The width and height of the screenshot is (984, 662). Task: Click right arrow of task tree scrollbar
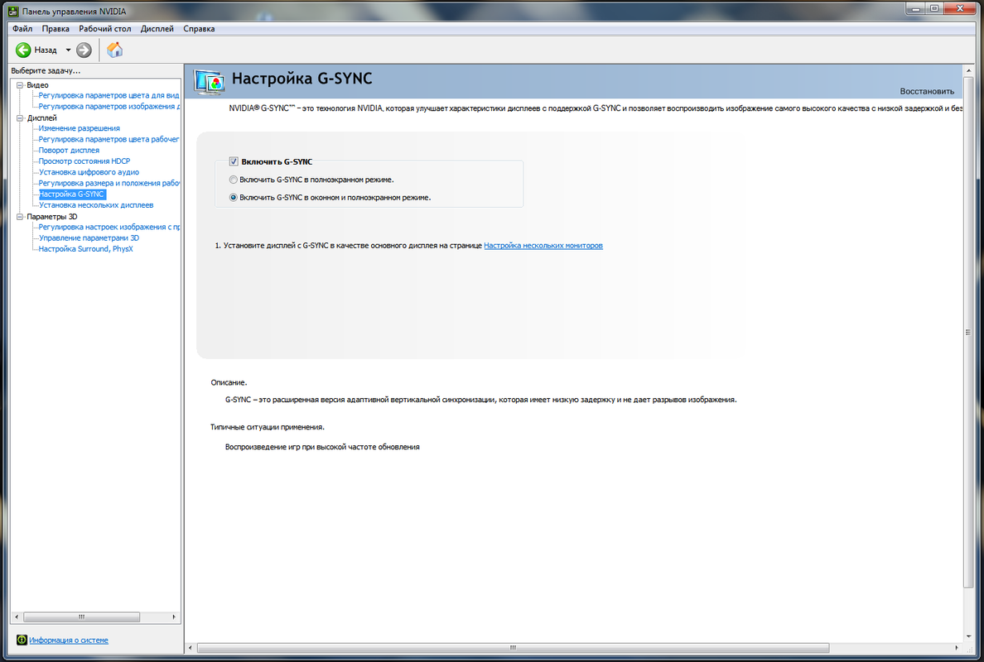point(174,616)
